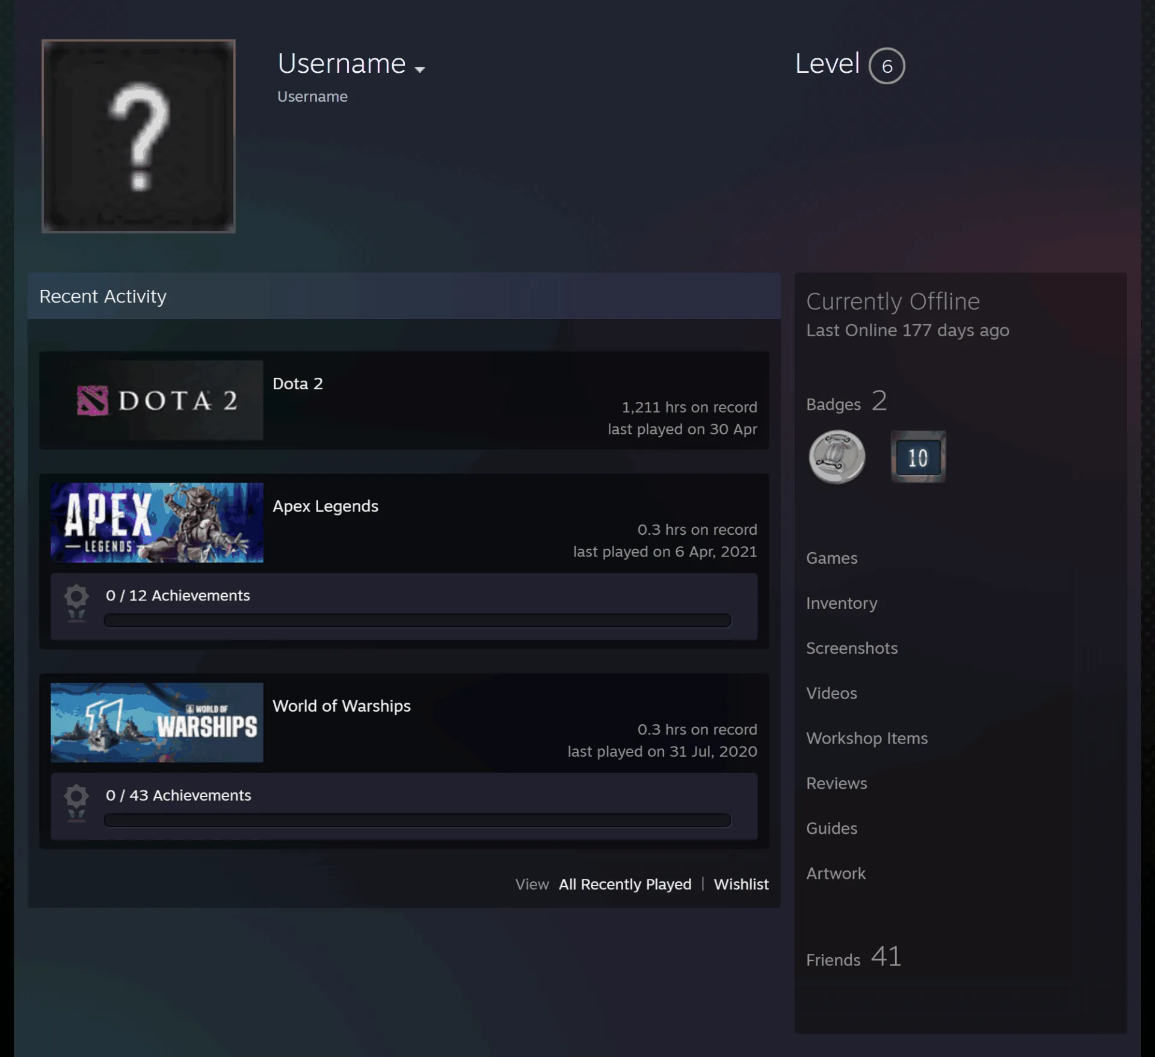Open the Workshop Items link

(x=867, y=738)
